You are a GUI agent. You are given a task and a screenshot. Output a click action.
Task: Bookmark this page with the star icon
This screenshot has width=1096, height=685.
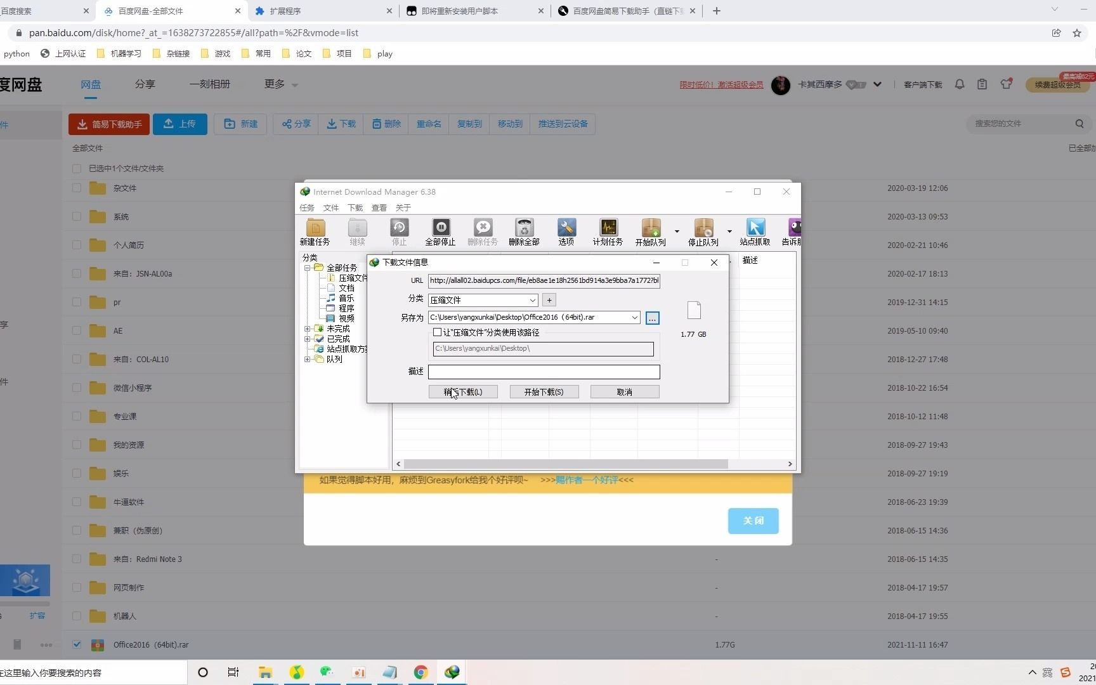pyautogui.click(x=1077, y=33)
